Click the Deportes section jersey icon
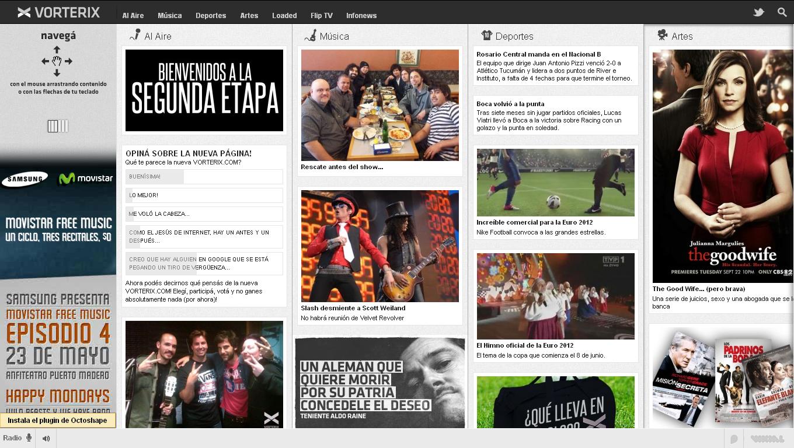Screen dimensions: 794x448 487,36
